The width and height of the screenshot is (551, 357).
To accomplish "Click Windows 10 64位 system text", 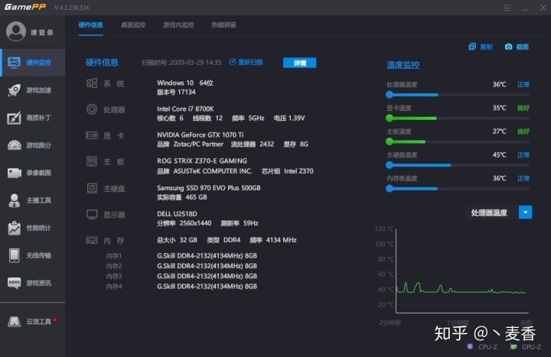I will tap(185, 83).
